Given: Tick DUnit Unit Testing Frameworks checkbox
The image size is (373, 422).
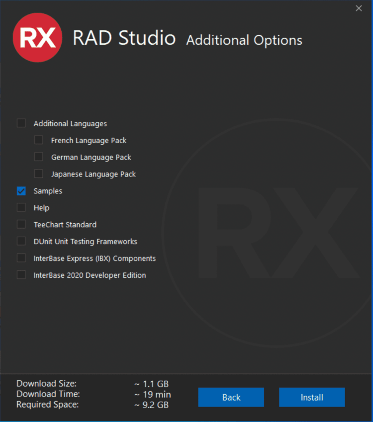Looking at the screenshot, I should pyautogui.click(x=21, y=241).
